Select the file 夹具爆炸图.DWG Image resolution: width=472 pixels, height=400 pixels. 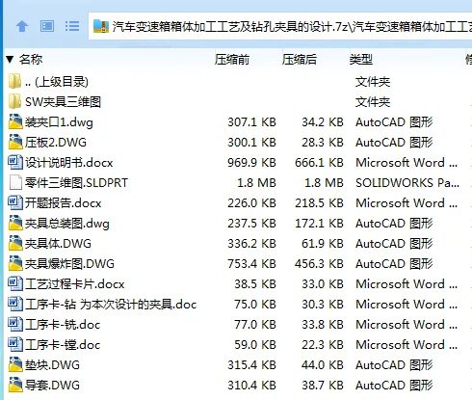point(69,264)
